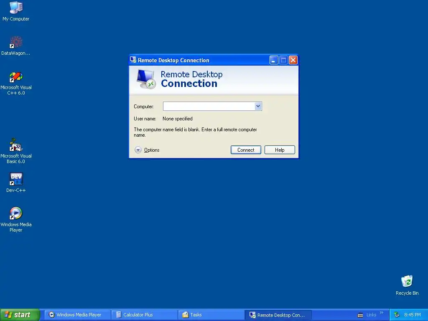Switch to Windows Media Player taskbar item
The height and width of the screenshot is (321, 428).
77,315
